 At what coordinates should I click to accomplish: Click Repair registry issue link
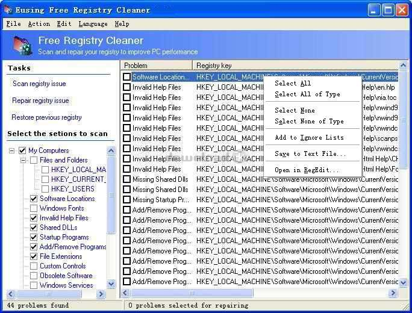[x=40, y=101]
